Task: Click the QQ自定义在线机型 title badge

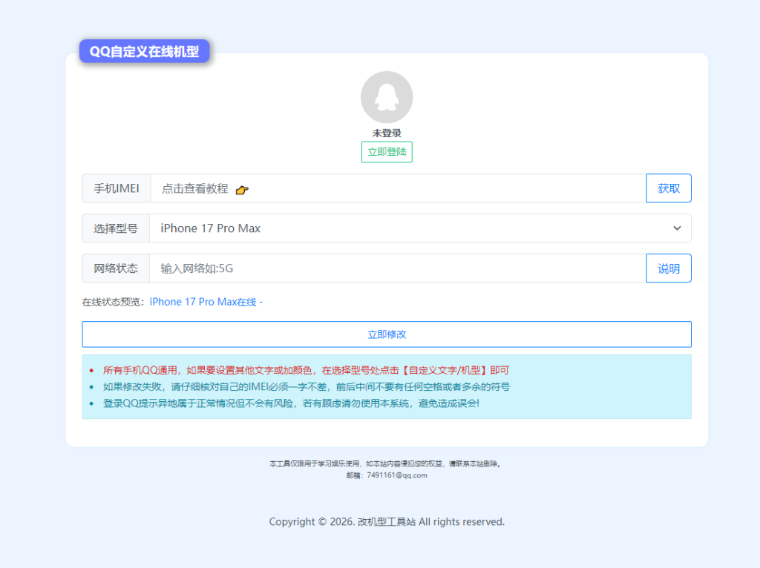Action: coord(145,51)
